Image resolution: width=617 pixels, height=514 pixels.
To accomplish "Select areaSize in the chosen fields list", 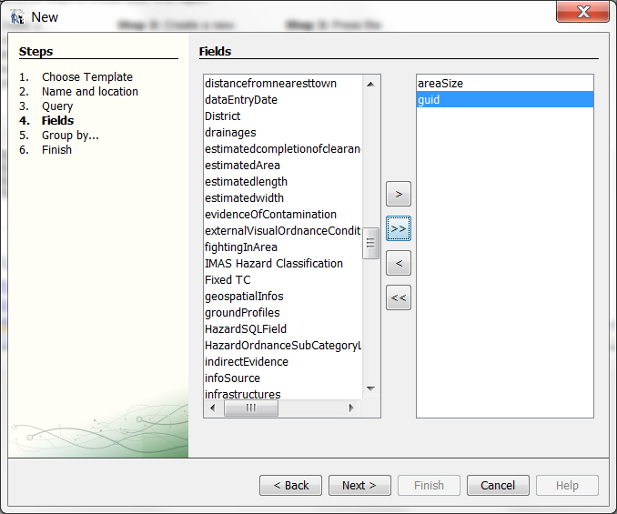I will pos(440,84).
